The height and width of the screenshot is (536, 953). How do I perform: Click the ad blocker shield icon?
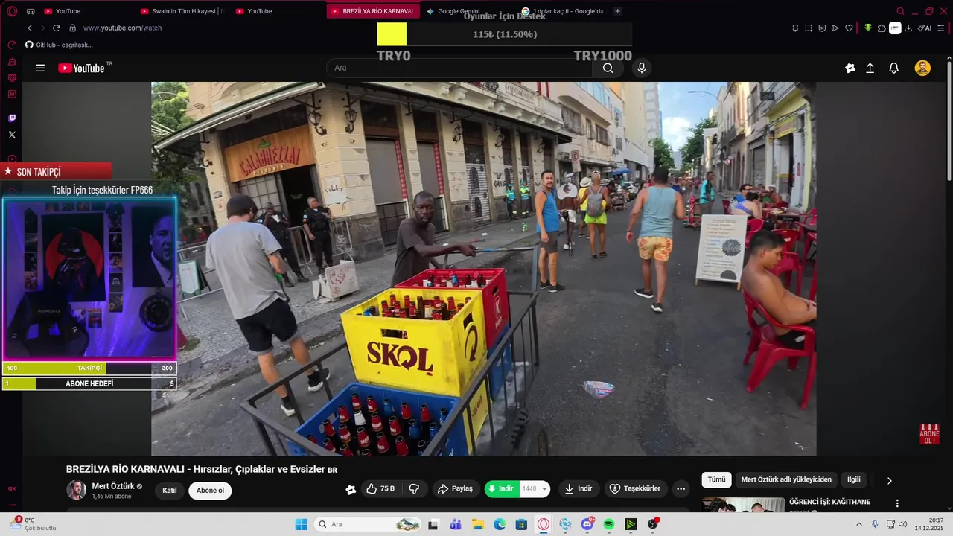[x=822, y=28]
